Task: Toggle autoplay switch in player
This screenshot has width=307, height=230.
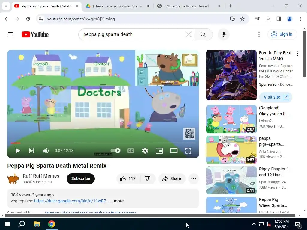Action: point(115,151)
